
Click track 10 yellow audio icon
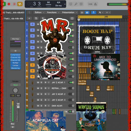32,77
